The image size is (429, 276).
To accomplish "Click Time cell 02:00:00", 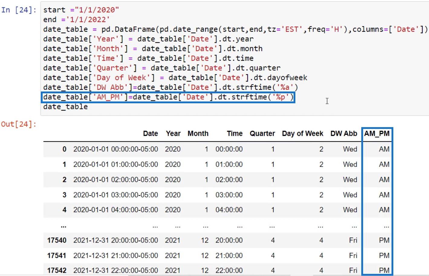I will pos(229,180).
